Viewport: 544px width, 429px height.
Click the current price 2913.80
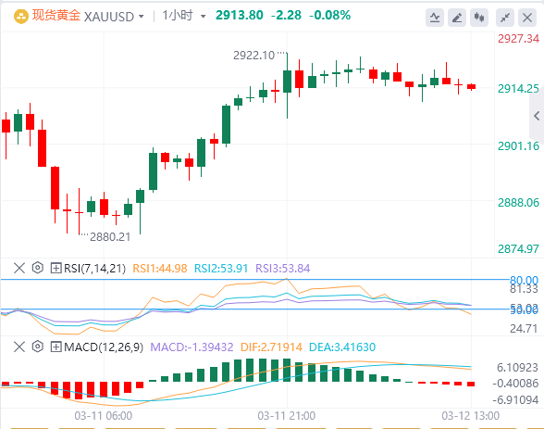click(x=240, y=15)
